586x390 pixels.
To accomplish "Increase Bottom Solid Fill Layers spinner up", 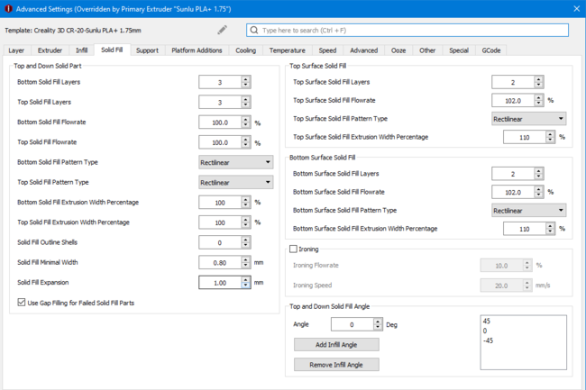I will pos(246,79).
